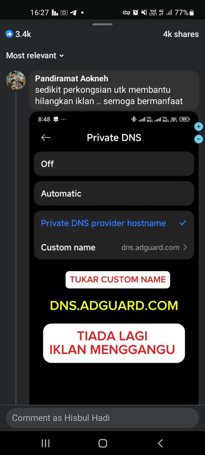
Task: Open Pandiramat Aokneh's profile picture
Action: 16,80
